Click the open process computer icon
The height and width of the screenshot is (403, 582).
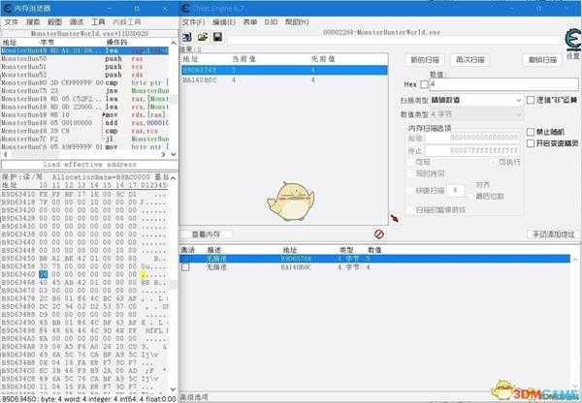tap(187, 37)
